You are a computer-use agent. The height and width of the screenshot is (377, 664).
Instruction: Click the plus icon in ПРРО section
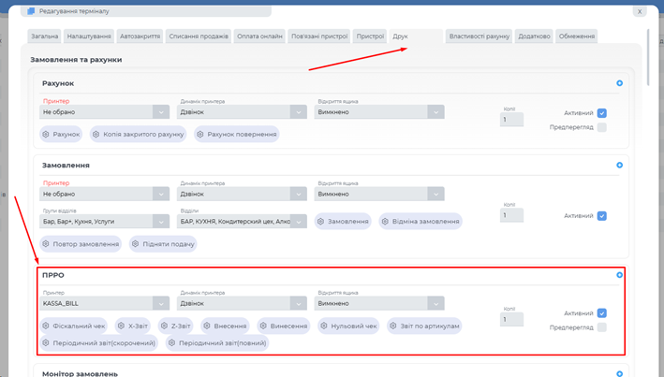click(x=620, y=275)
